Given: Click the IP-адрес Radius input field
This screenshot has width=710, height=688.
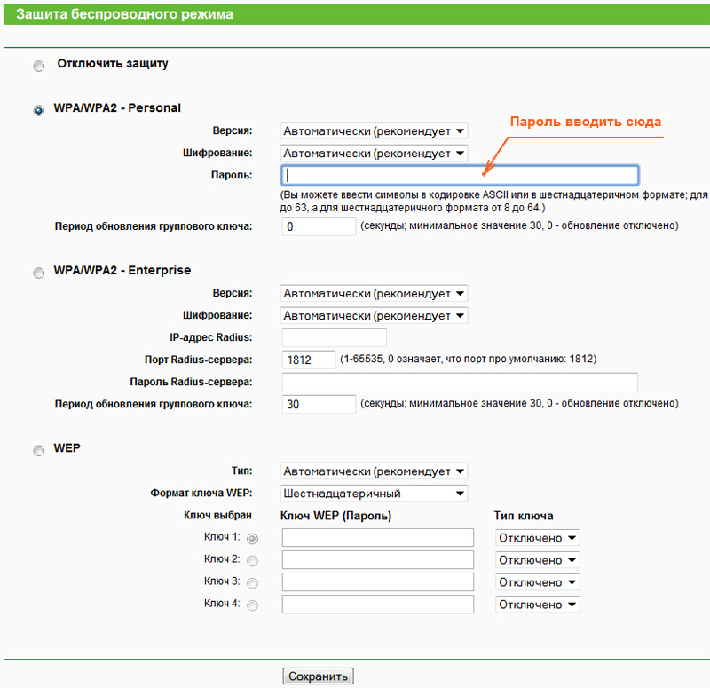Looking at the screenshot, I should (335, 337).
